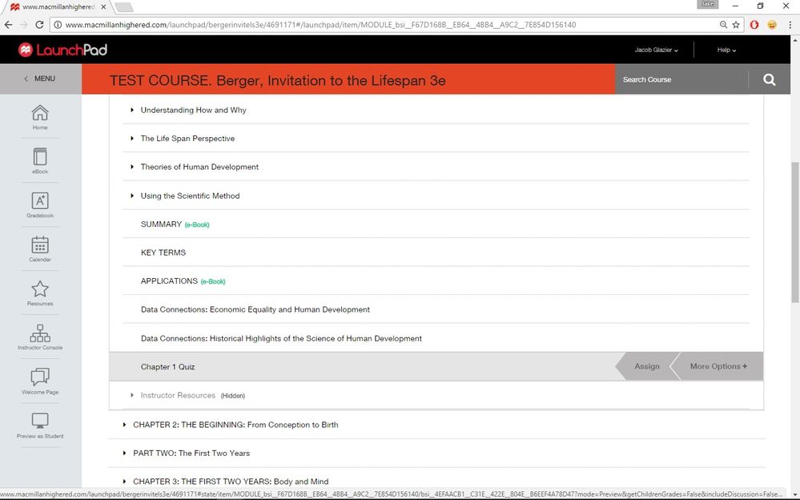Screen dimensions: 800x500
Task: Expand CHAPTER 2: THE BEGINNING
Action: 235,425
